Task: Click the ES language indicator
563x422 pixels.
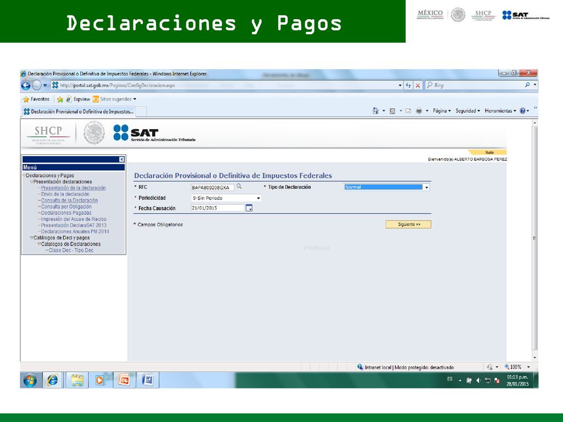Action: [x=450, y=379]
